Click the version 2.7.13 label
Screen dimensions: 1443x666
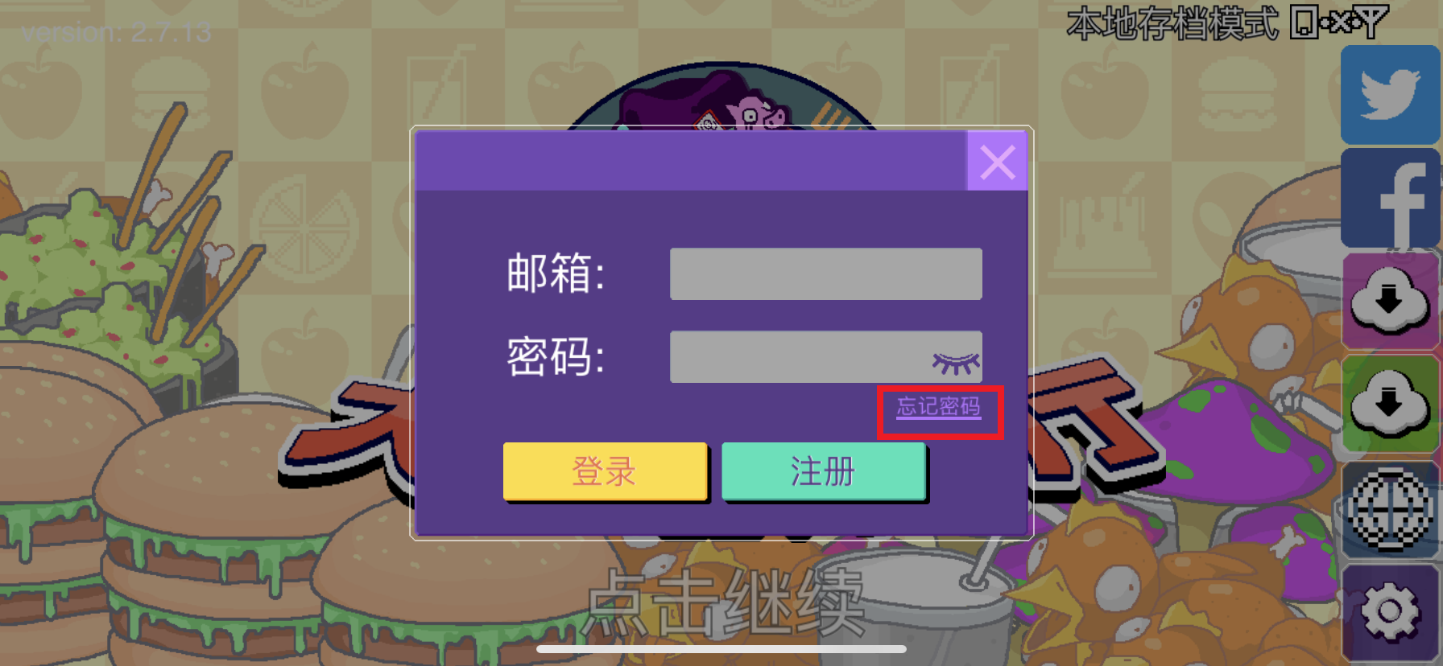click(x=117, y=33)
